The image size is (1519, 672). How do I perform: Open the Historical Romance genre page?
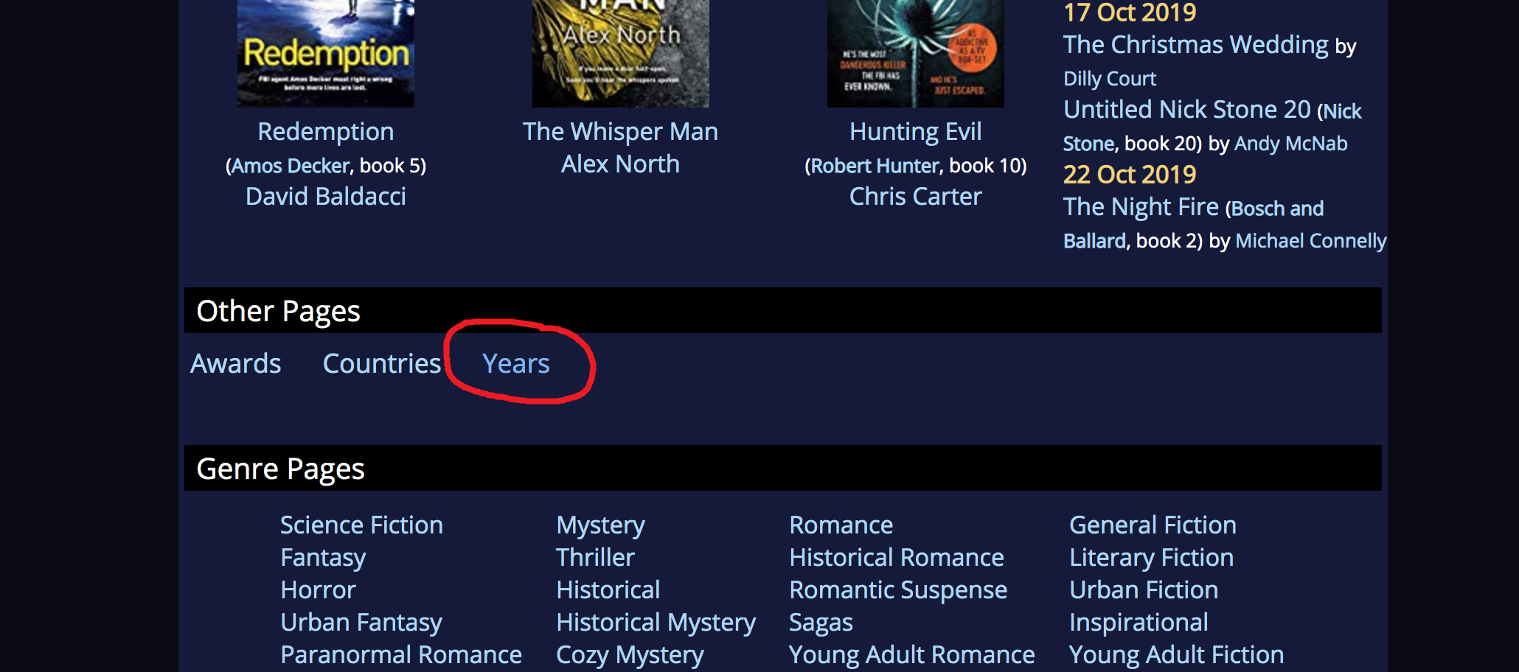pos(897,557)
